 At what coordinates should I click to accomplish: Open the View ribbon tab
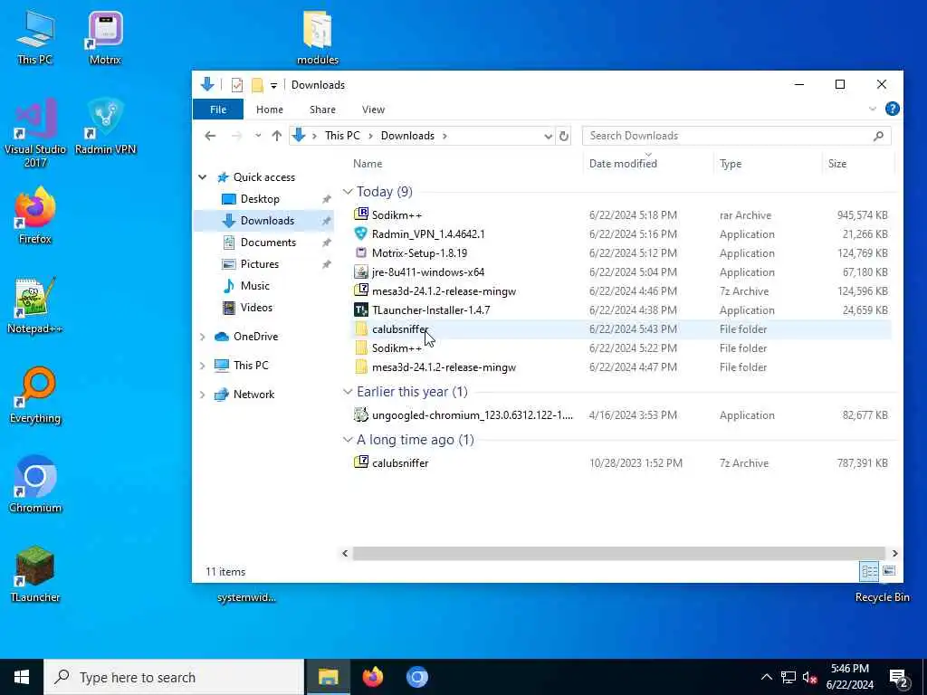[x=373, y=109]
